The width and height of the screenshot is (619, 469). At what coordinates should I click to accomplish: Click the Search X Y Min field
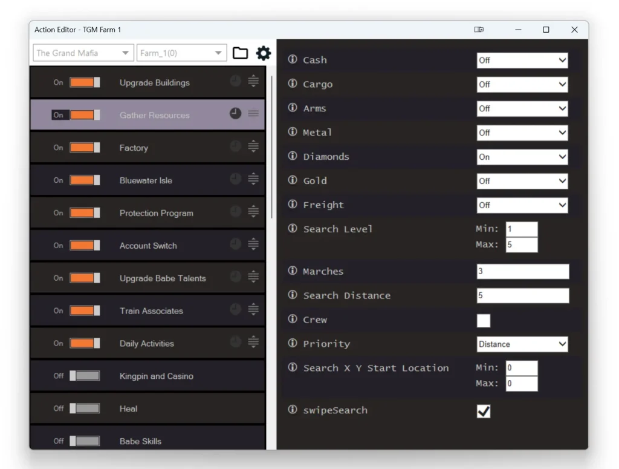pyautogui.click(x=522, y=368)
